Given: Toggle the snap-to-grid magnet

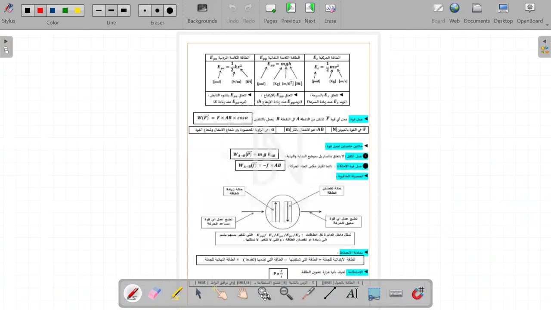Looking at the screenshot, I should (x=418, y=294).
